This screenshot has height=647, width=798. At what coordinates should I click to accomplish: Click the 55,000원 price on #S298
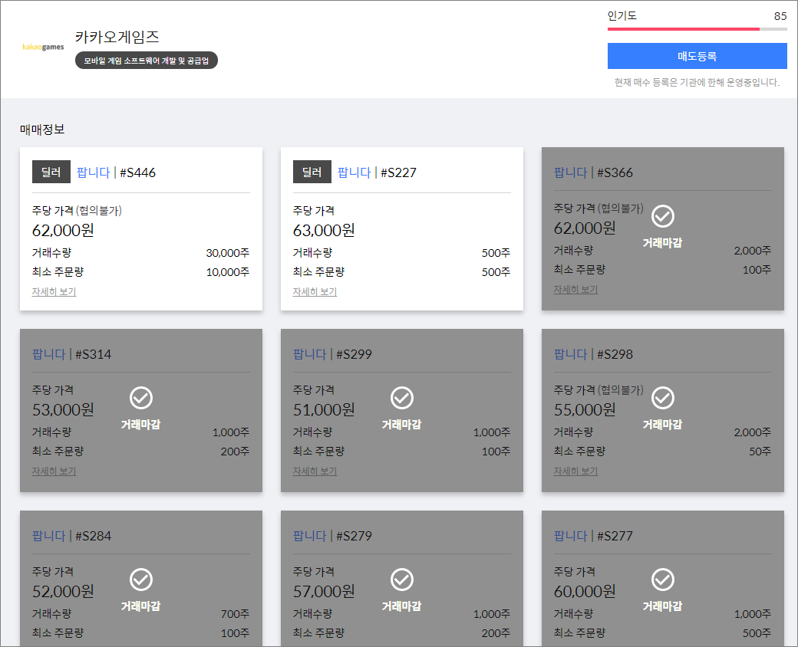[x=585, y=410]
